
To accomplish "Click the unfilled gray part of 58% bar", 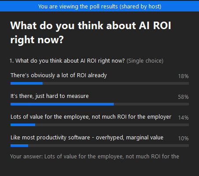I will click(x=151, y=104).
